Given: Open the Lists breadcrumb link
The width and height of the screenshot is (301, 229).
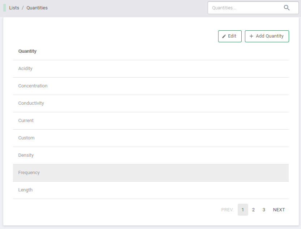Looking at the screenshot, I should click(x=14, y=8).
